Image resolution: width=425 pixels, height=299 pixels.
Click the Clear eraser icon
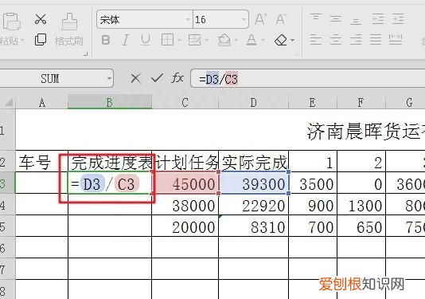point(281,40)
